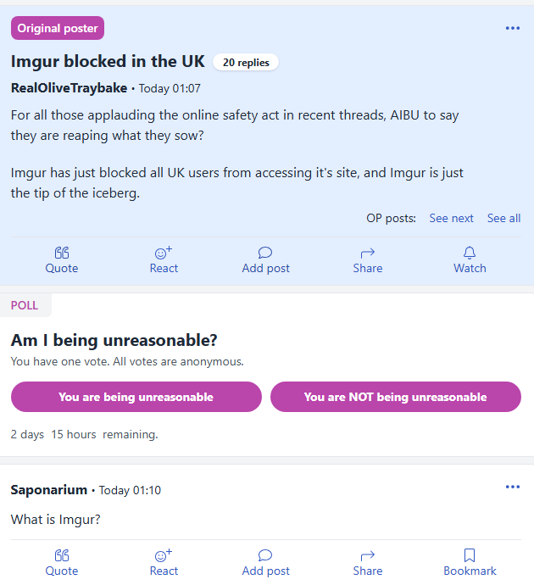
Task: React to Saponarium's reply
Action: pos(164,562)
